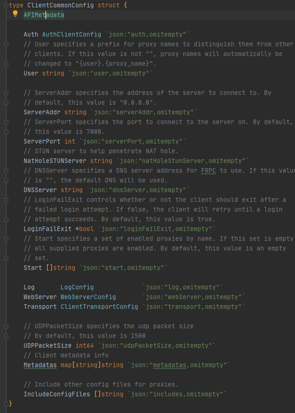Fold the UDPPacketSize comment block
Viewport: 295px width, 413px height.
click(x=6, y=326)
